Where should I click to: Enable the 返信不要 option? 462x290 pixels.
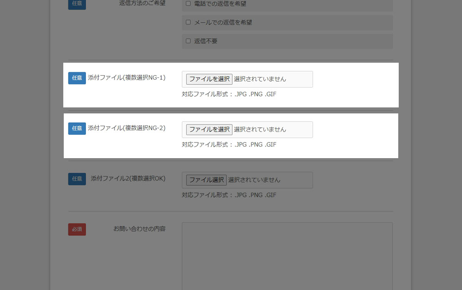[188, 41]
